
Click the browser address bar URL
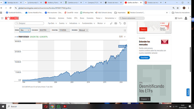pos(45,8)
